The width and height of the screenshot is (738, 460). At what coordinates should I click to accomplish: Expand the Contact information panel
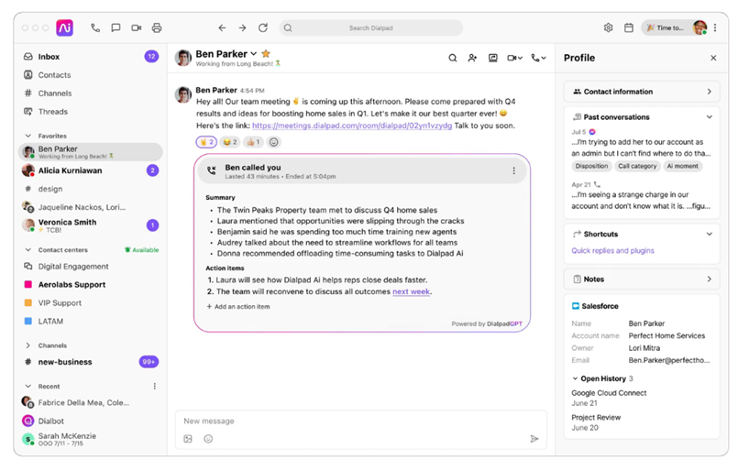pyautogui.click(x=709, y=92)
